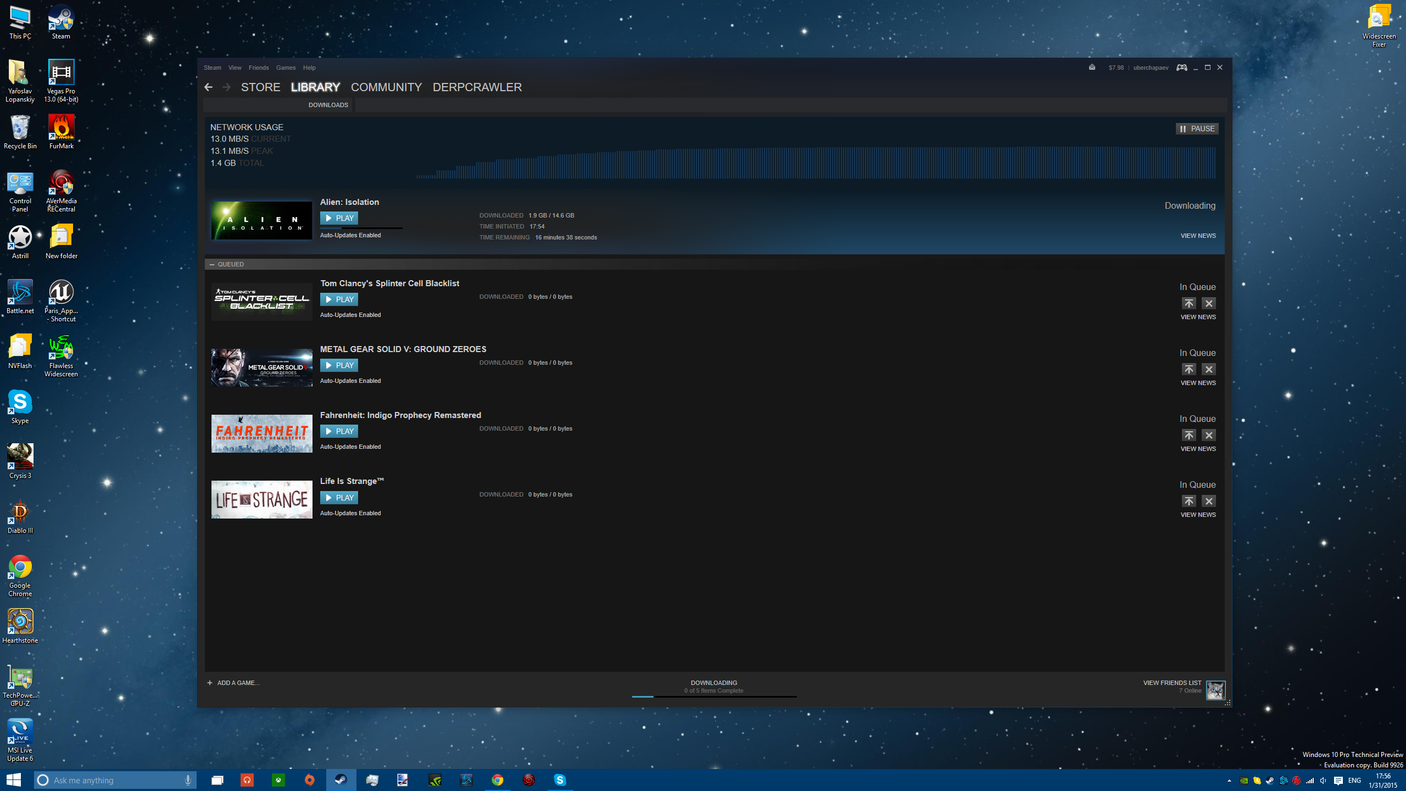Image resolution: width=1406 pixels, height=791 pixels.
Task: Open Battle.net desktop shortcut
Action: (x=20, y=297)
